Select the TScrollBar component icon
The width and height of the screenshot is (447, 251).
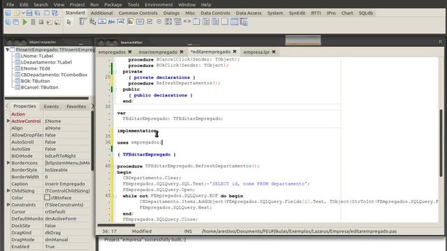(187, 22)
